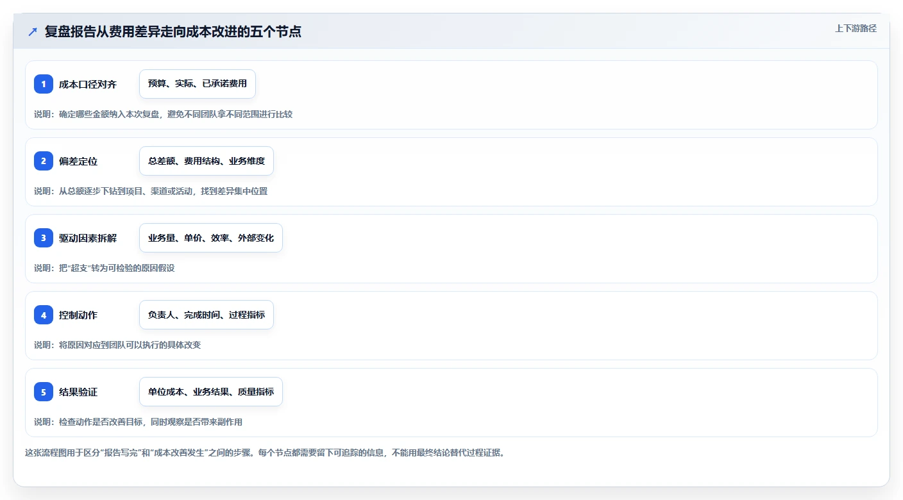
Task: Click the number 3 step badge
Action: (44, 238)
